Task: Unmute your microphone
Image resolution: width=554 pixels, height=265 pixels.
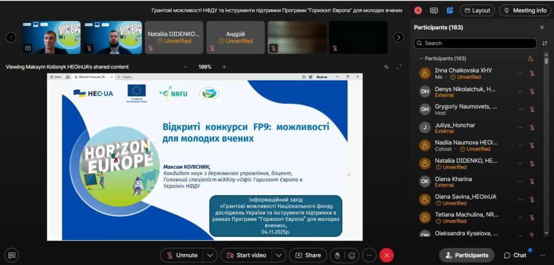Action: (x=181, y=255)
